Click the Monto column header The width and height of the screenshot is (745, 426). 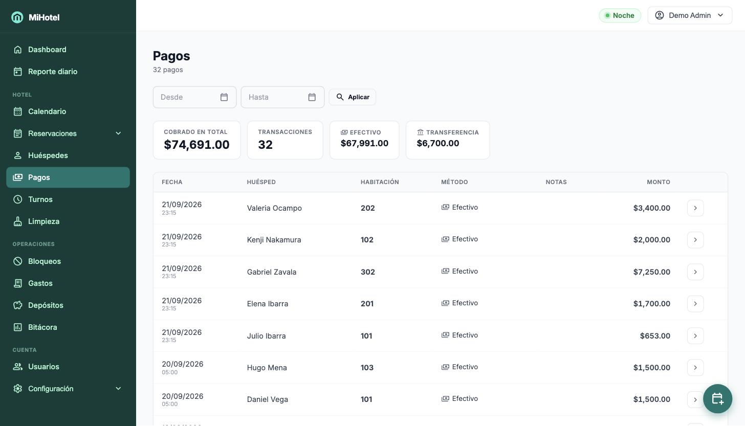[659, 182]
